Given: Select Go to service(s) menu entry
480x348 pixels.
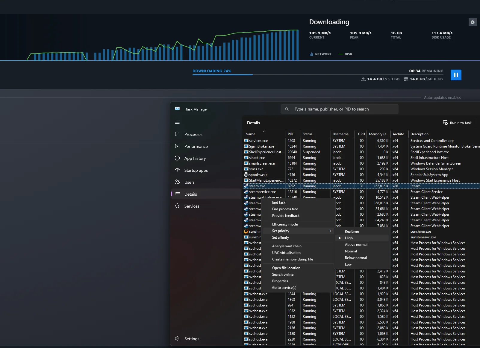Looking at the screenshot, I should click(298, 288).
